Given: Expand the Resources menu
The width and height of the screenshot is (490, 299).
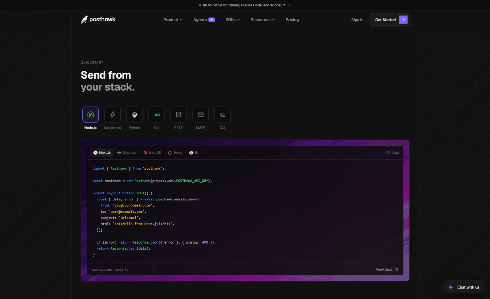Looking at the screenshot, I should click(262, 20).
